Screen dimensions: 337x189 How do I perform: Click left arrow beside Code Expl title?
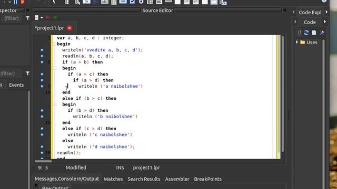click(x=294, y=12)
